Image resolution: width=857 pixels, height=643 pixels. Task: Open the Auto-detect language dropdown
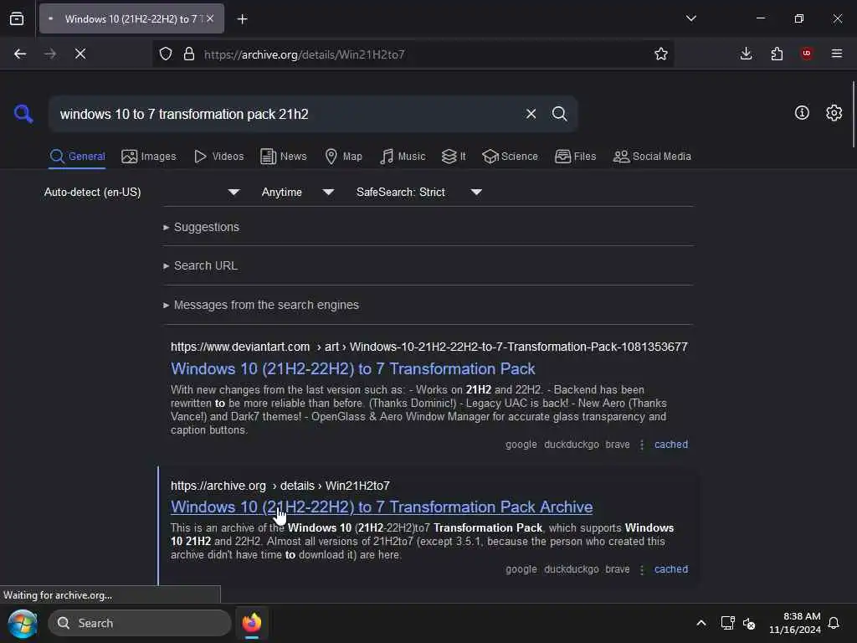141,192
